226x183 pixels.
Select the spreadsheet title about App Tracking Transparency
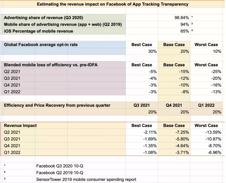pos(113,4)
